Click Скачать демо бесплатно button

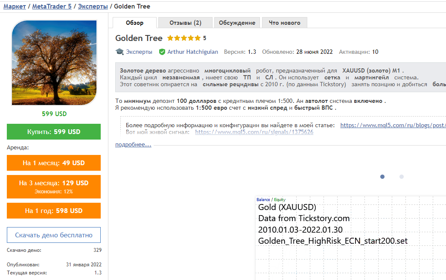(x=54, y=235)
